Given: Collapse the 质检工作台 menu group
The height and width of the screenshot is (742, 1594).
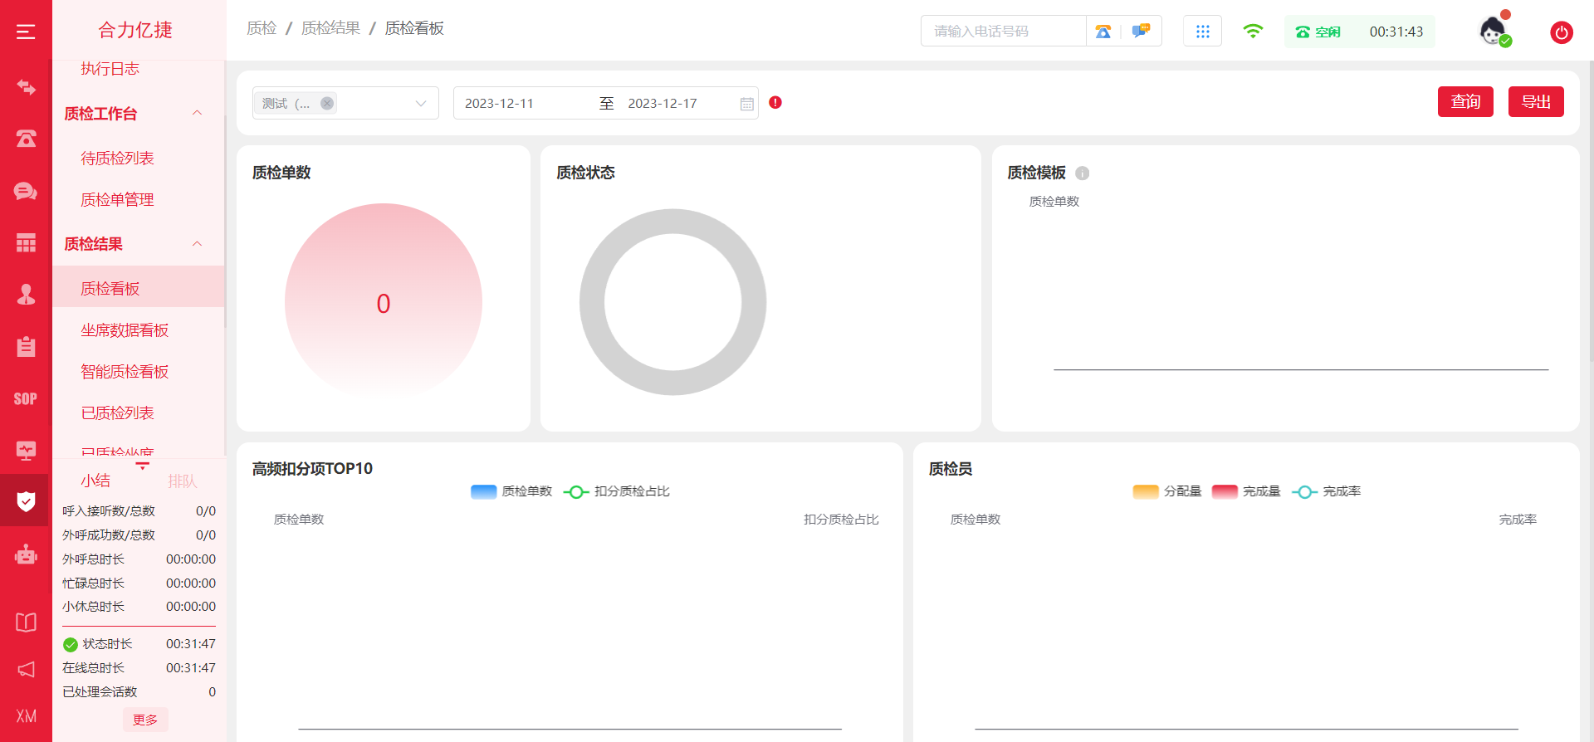Looking at the screenshot, I should pos(197,113).
